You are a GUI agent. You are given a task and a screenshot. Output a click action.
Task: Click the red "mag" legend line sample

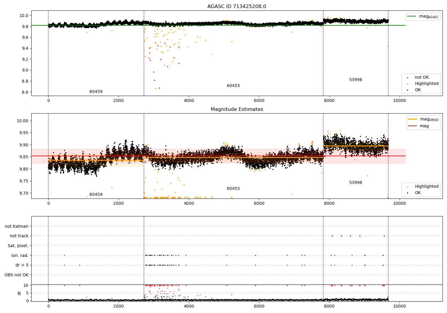pos(413,126)
